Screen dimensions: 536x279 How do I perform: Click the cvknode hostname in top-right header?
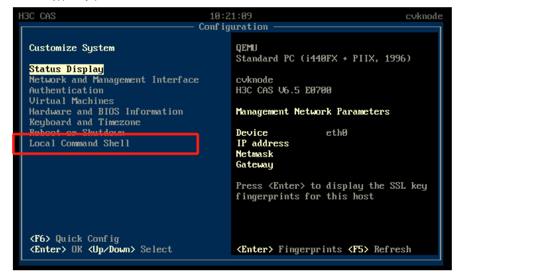pos(424,16)
